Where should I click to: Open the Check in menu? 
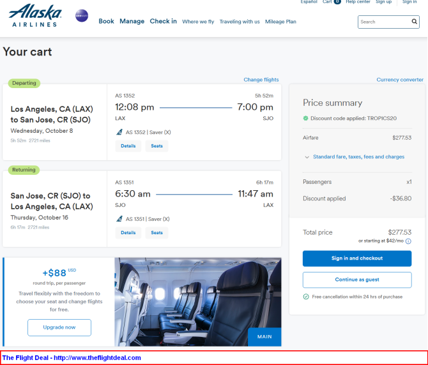click(x=164, y=21)
